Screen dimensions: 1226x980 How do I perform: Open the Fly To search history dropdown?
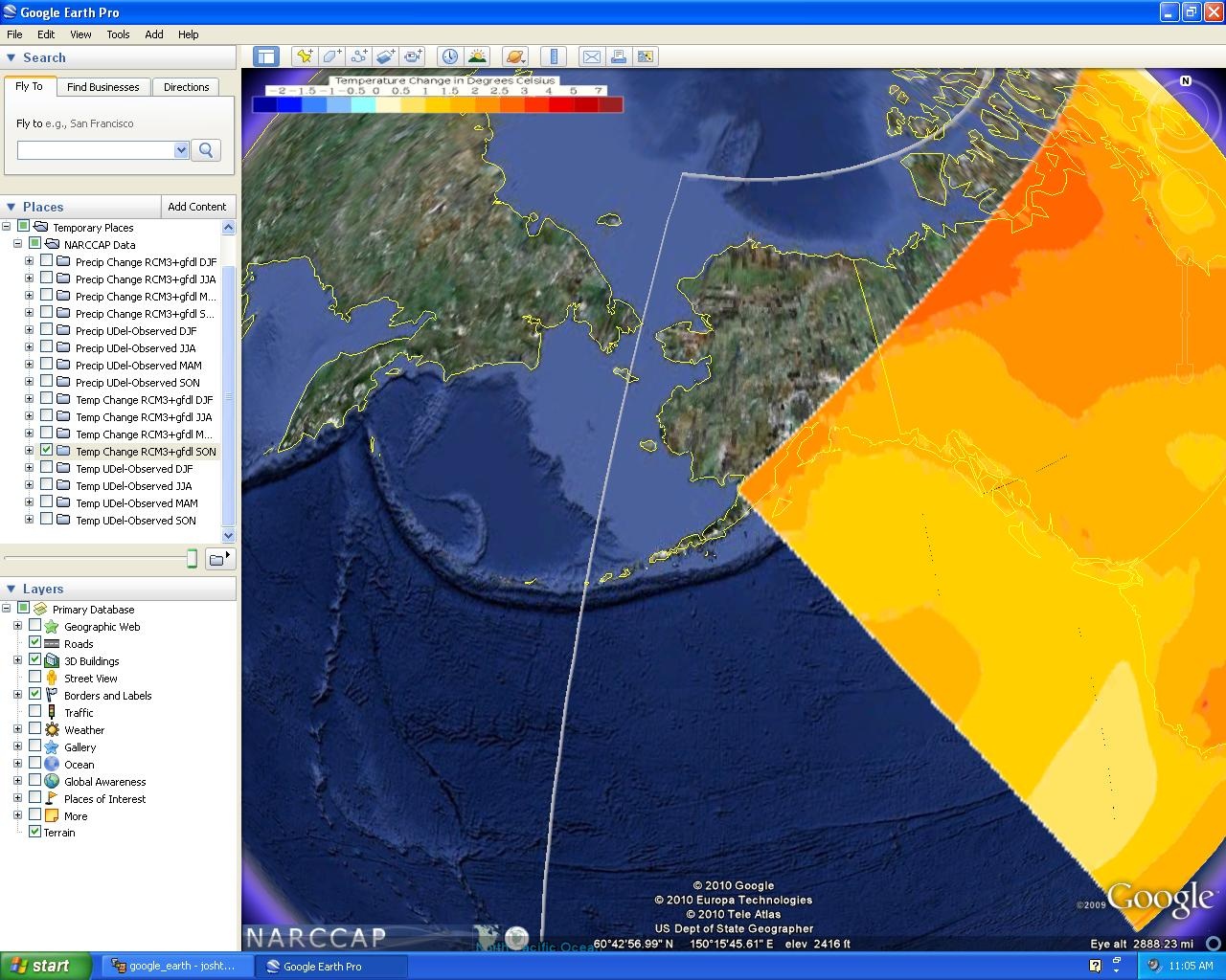181,150
